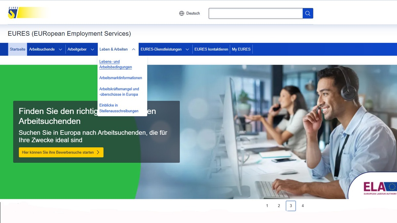397x223 pixels.
Task: Select carousel slide 4
Action: pyautogui.click(x=303, y=205)
